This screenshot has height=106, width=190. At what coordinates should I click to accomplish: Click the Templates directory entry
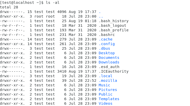[109, 99]
